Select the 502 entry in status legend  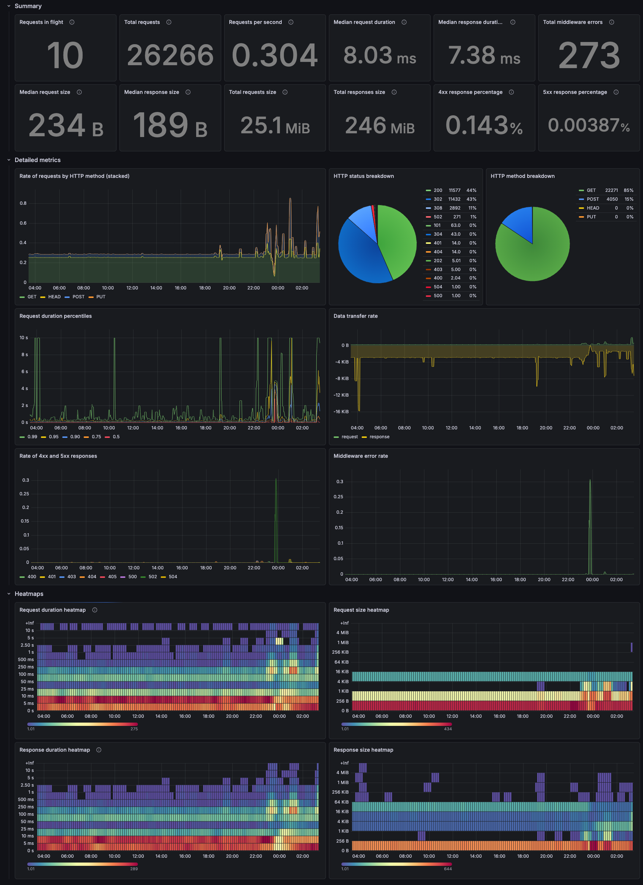pos(438,217)
